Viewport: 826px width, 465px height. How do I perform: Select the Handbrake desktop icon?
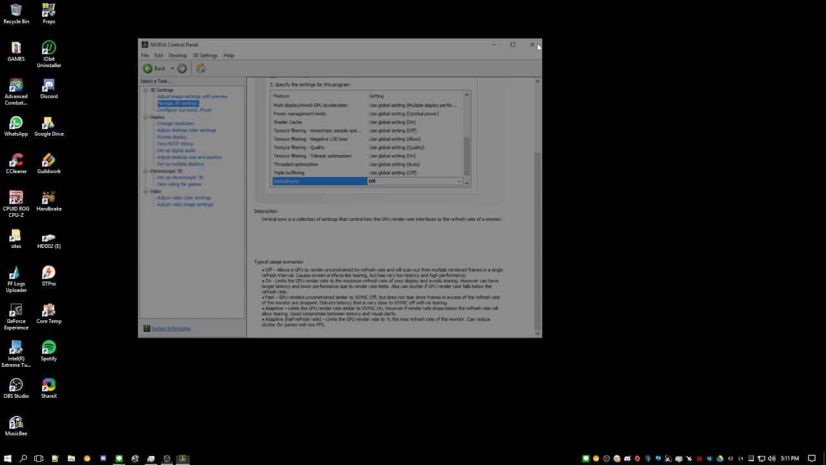pos(49,201)
